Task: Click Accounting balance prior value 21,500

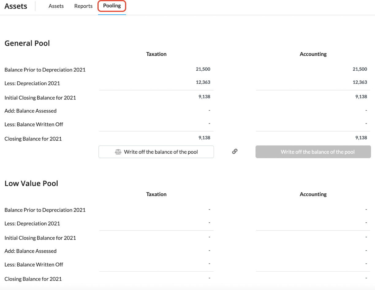Action: point(360,69)
